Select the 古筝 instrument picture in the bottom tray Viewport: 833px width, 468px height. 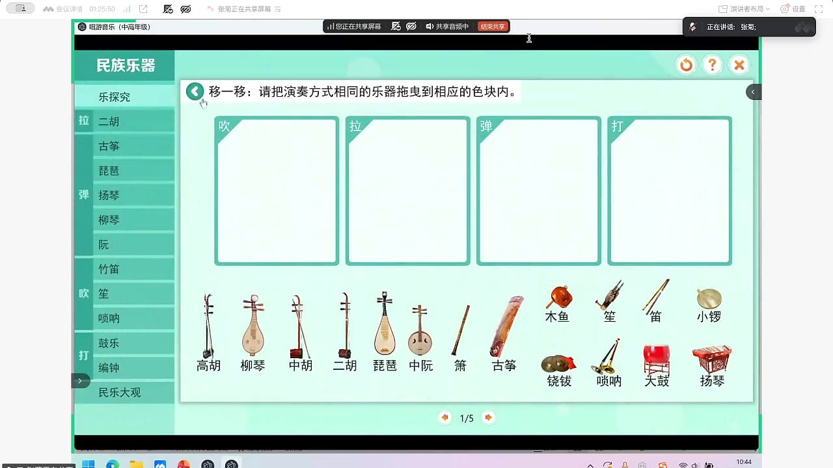(x=506, y=326)
